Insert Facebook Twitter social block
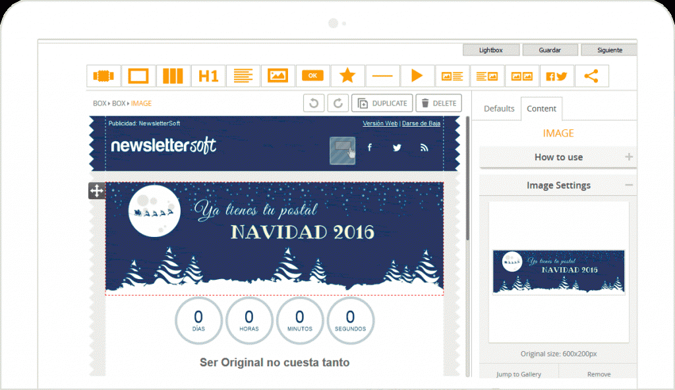The width and height of the screenshot is (675, 390). [556, 76]
